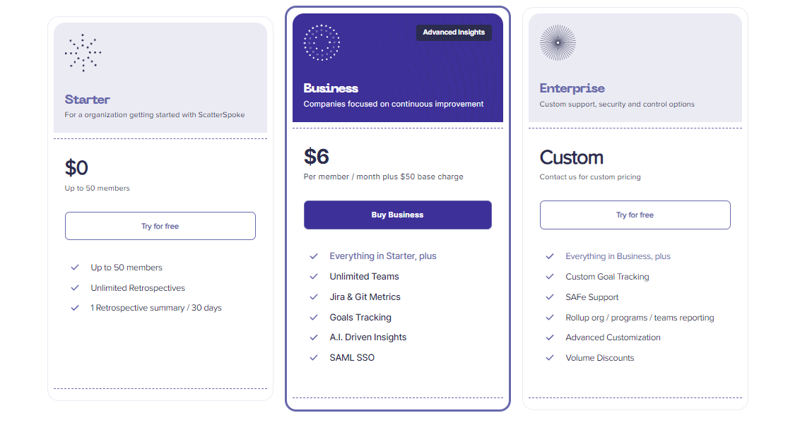Click checkmark icon beside Volume Discounts

coord(549,358)
